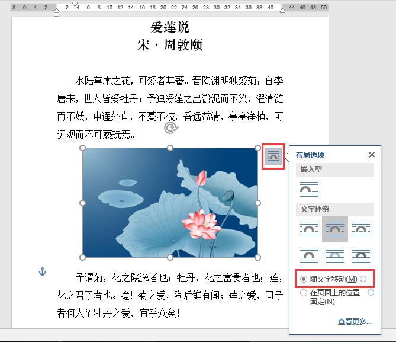Click text line starting 者何人
The height and width of the screenshot is (342, 396).
(x=118, y=313)
